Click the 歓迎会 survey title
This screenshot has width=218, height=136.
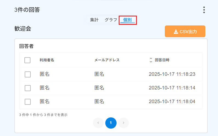[23, 29]
